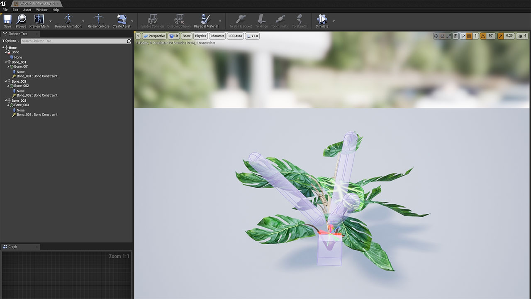Viewport: 531px width, 299px height.
Task: Click the Physics viewport button
Action: [x=200, y=36]
